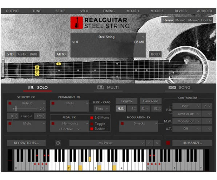Viewport: 217px width, 180px height.
Task: Toggle the Humanize red indicator
Action: [x=168, y=143]
